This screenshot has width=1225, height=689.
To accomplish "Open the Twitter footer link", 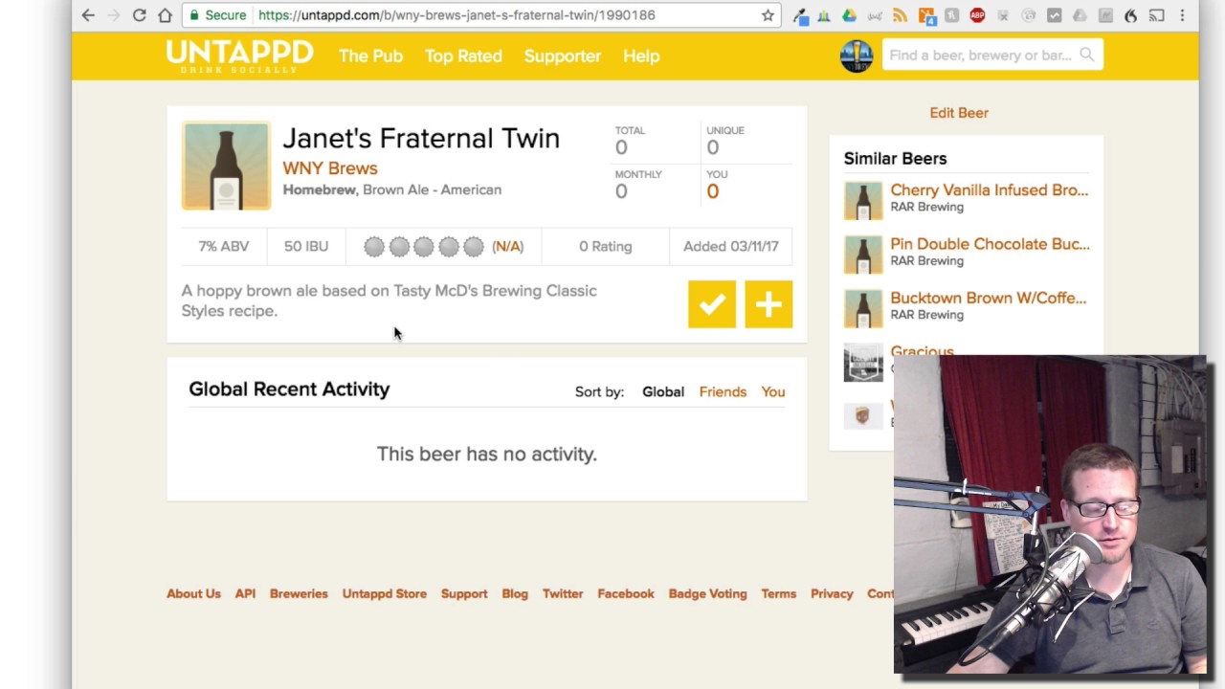I will [x=563, y=593].
